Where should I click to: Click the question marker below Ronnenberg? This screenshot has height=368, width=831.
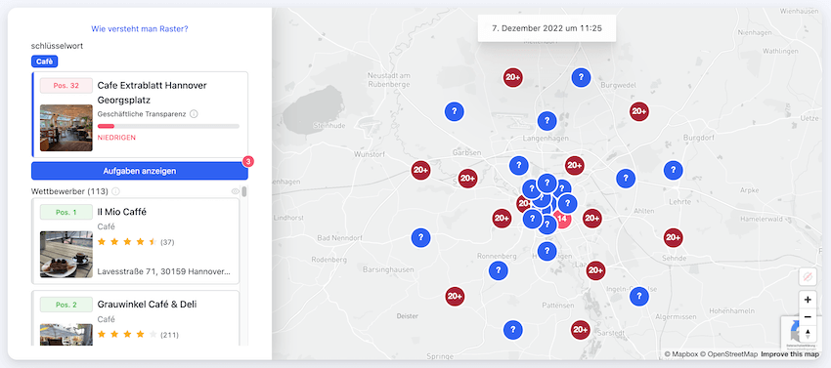pos(498,270)
